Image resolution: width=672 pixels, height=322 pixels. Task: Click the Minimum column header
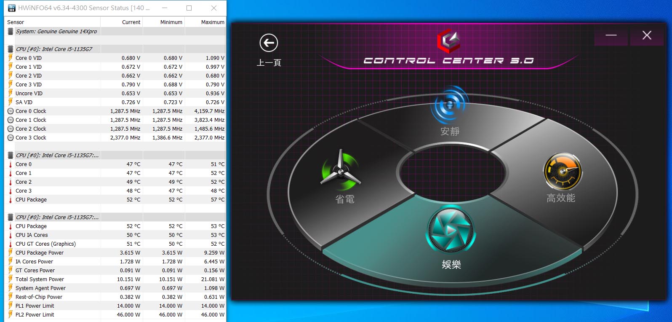click(164, 22)
